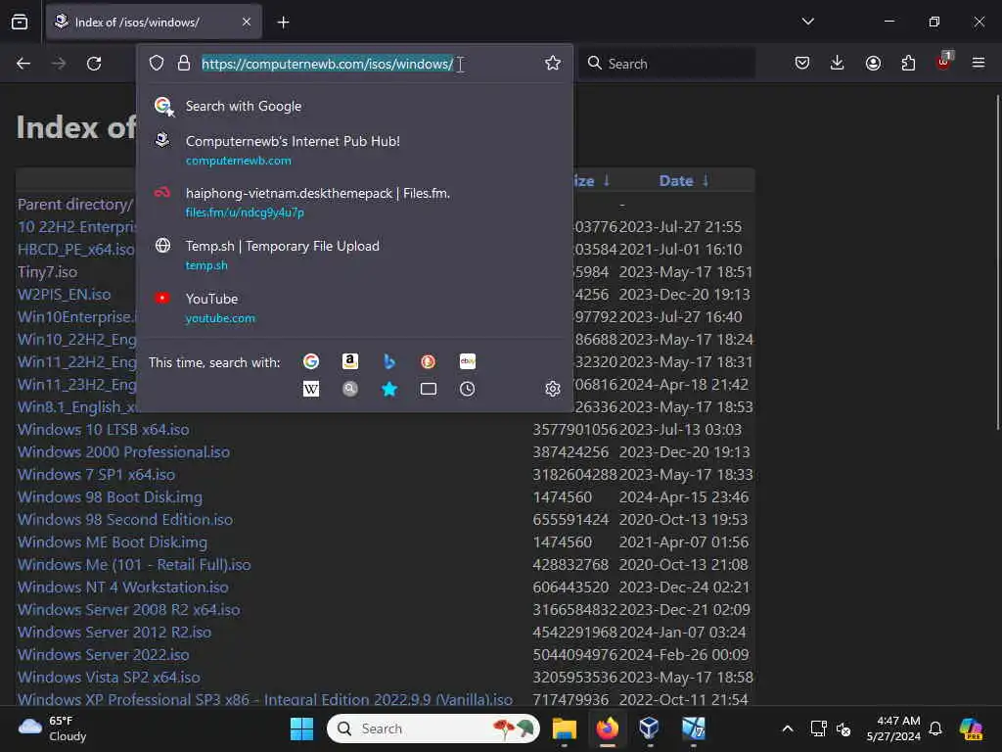List all tabs dropdown arrow
This screenshot has height=752, width=1002.
point(808,22)
